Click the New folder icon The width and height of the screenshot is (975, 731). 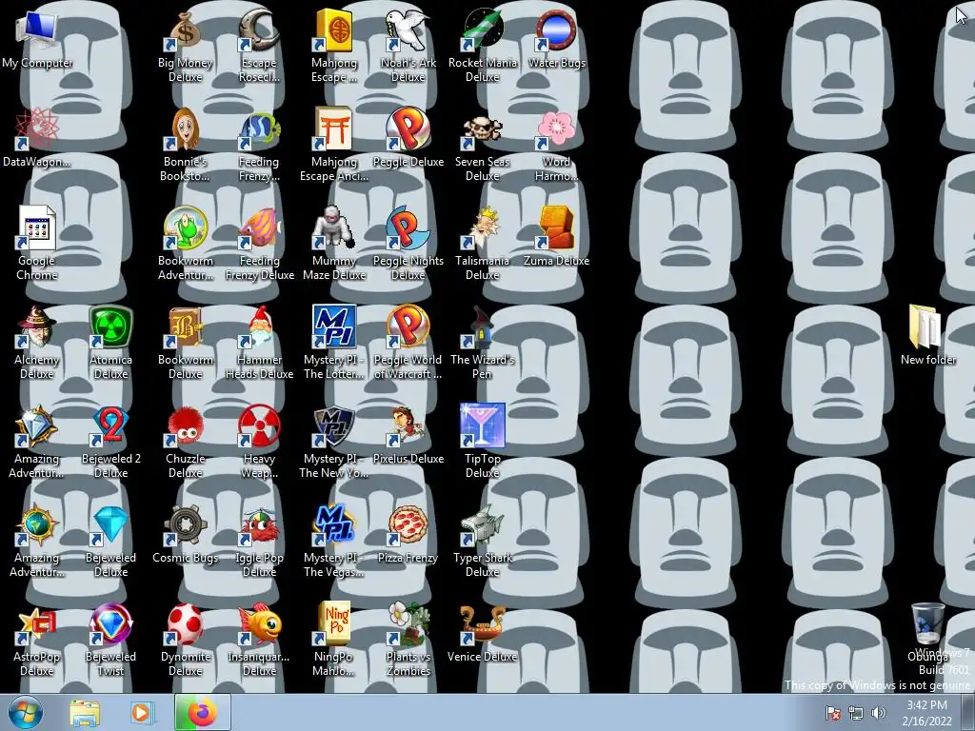(x=927, y=327)
